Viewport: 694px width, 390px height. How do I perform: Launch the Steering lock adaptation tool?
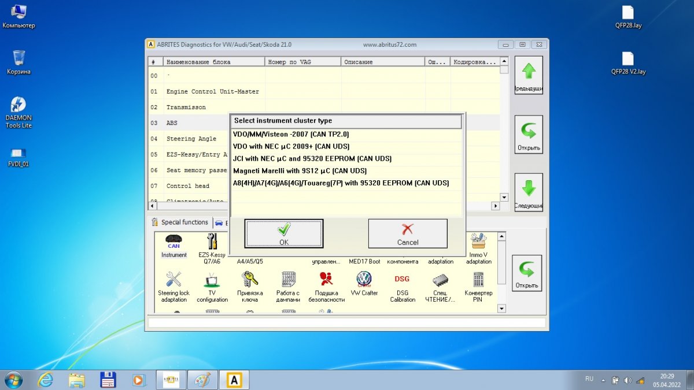(173, 286)
